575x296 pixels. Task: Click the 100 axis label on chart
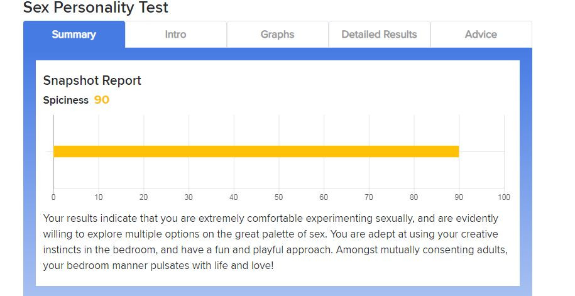503,197
